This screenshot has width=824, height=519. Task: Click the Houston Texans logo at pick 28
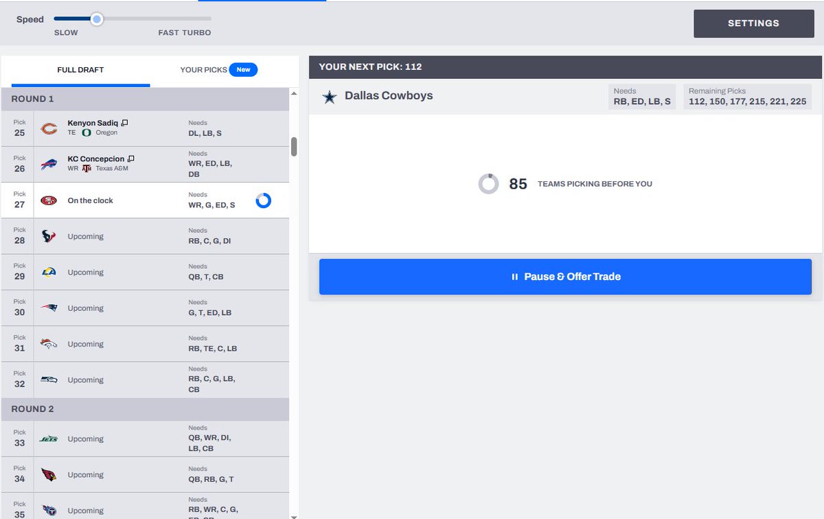[x=49, y=236]
